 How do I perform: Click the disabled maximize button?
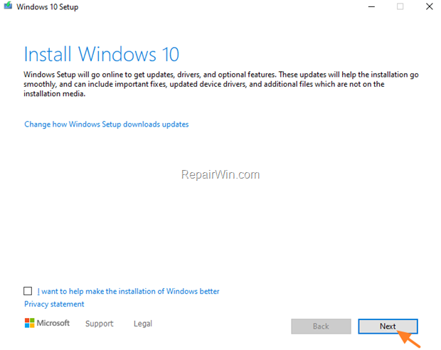[x=400, y=6]
